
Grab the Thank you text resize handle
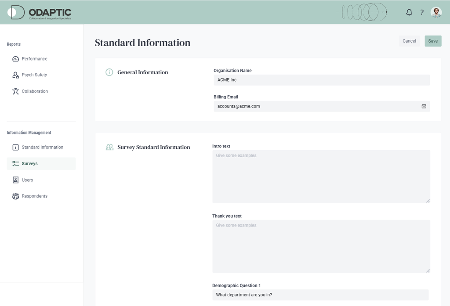click(428, 270)
